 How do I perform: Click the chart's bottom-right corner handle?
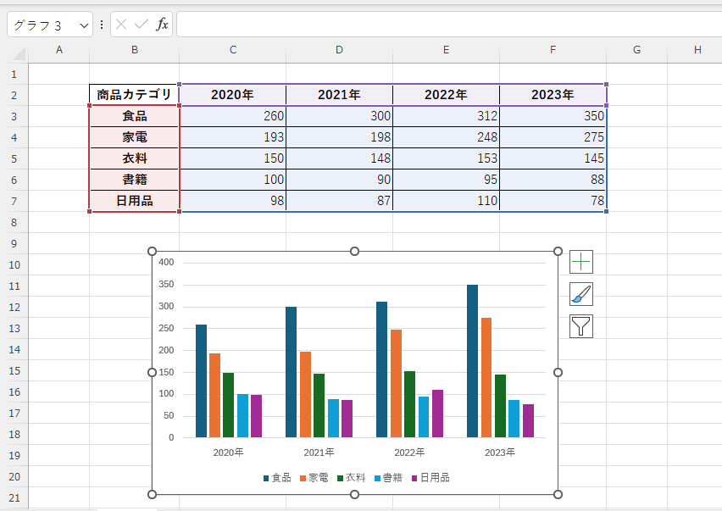[558, 494]
